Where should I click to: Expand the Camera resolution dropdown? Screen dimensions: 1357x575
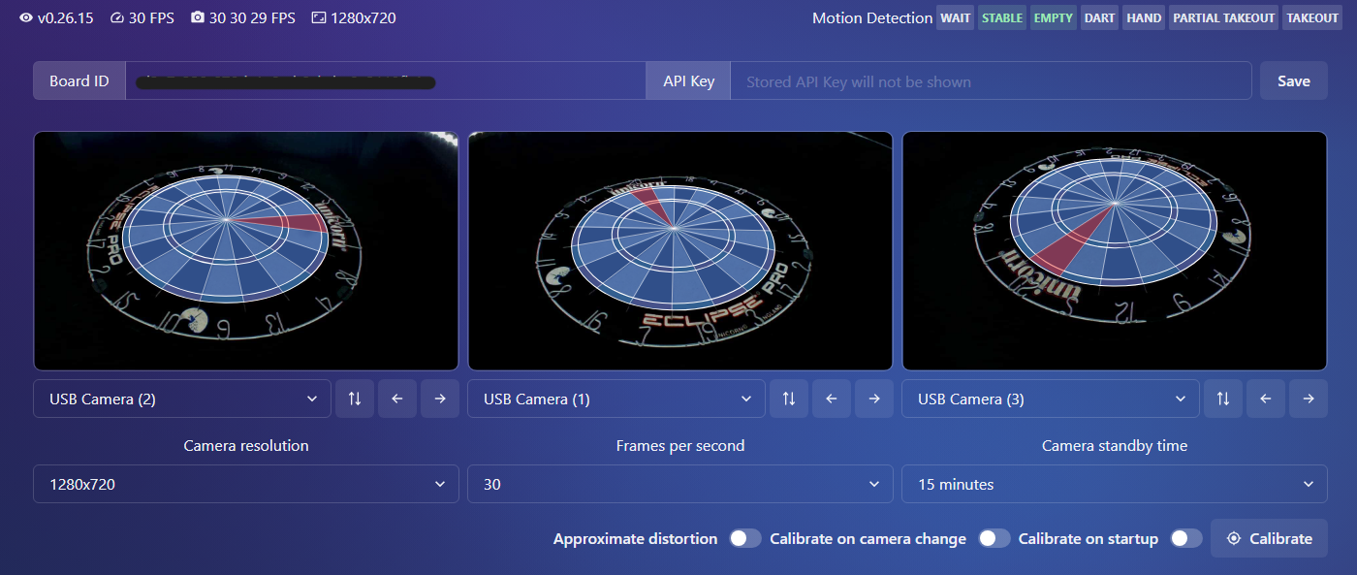246,484
